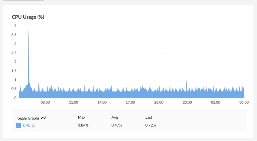Screen dimensions: 257x141
Task: Click the 23:00 time axis label
Action: (x=187, y=102)
